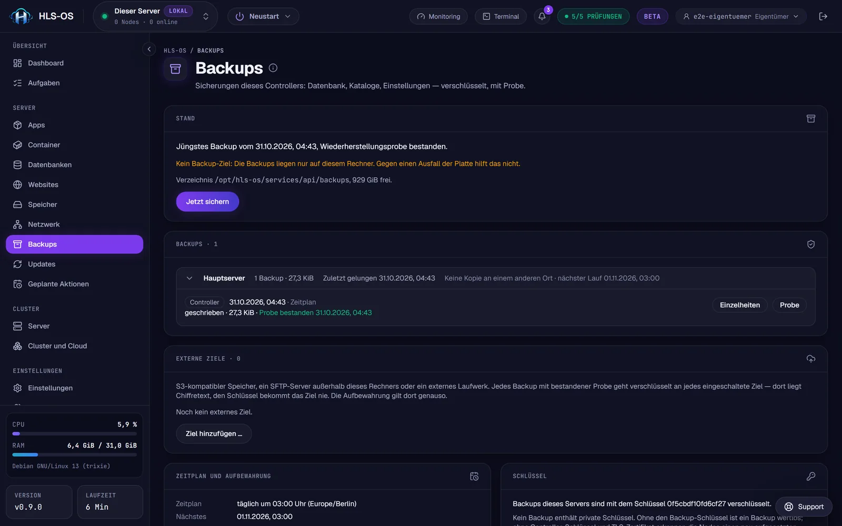Image resolution: width=842 pixels, height=526 pixels.
Task: Open Netzwerk in the sidebar
Action: coord(74,225)
